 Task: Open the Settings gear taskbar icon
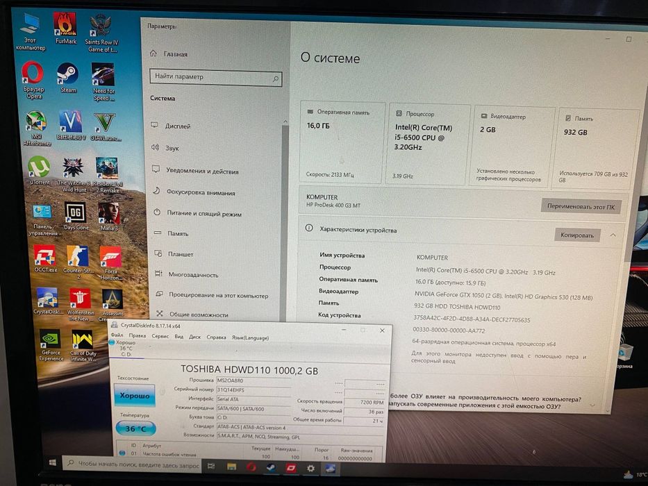pos(310,468)
